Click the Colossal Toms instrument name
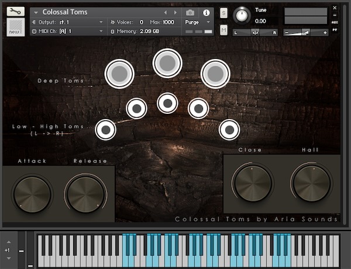351x269 pixels. click(x=65, y=12)
